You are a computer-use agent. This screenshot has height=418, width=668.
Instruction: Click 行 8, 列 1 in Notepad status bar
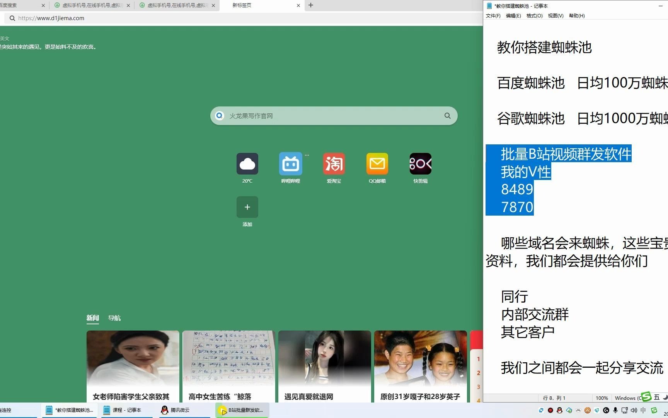(554, 398)
